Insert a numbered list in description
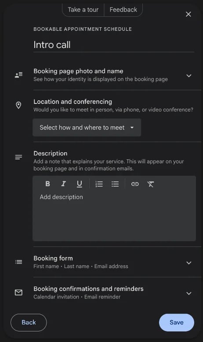The image size is (203, 342). [99, 184]
